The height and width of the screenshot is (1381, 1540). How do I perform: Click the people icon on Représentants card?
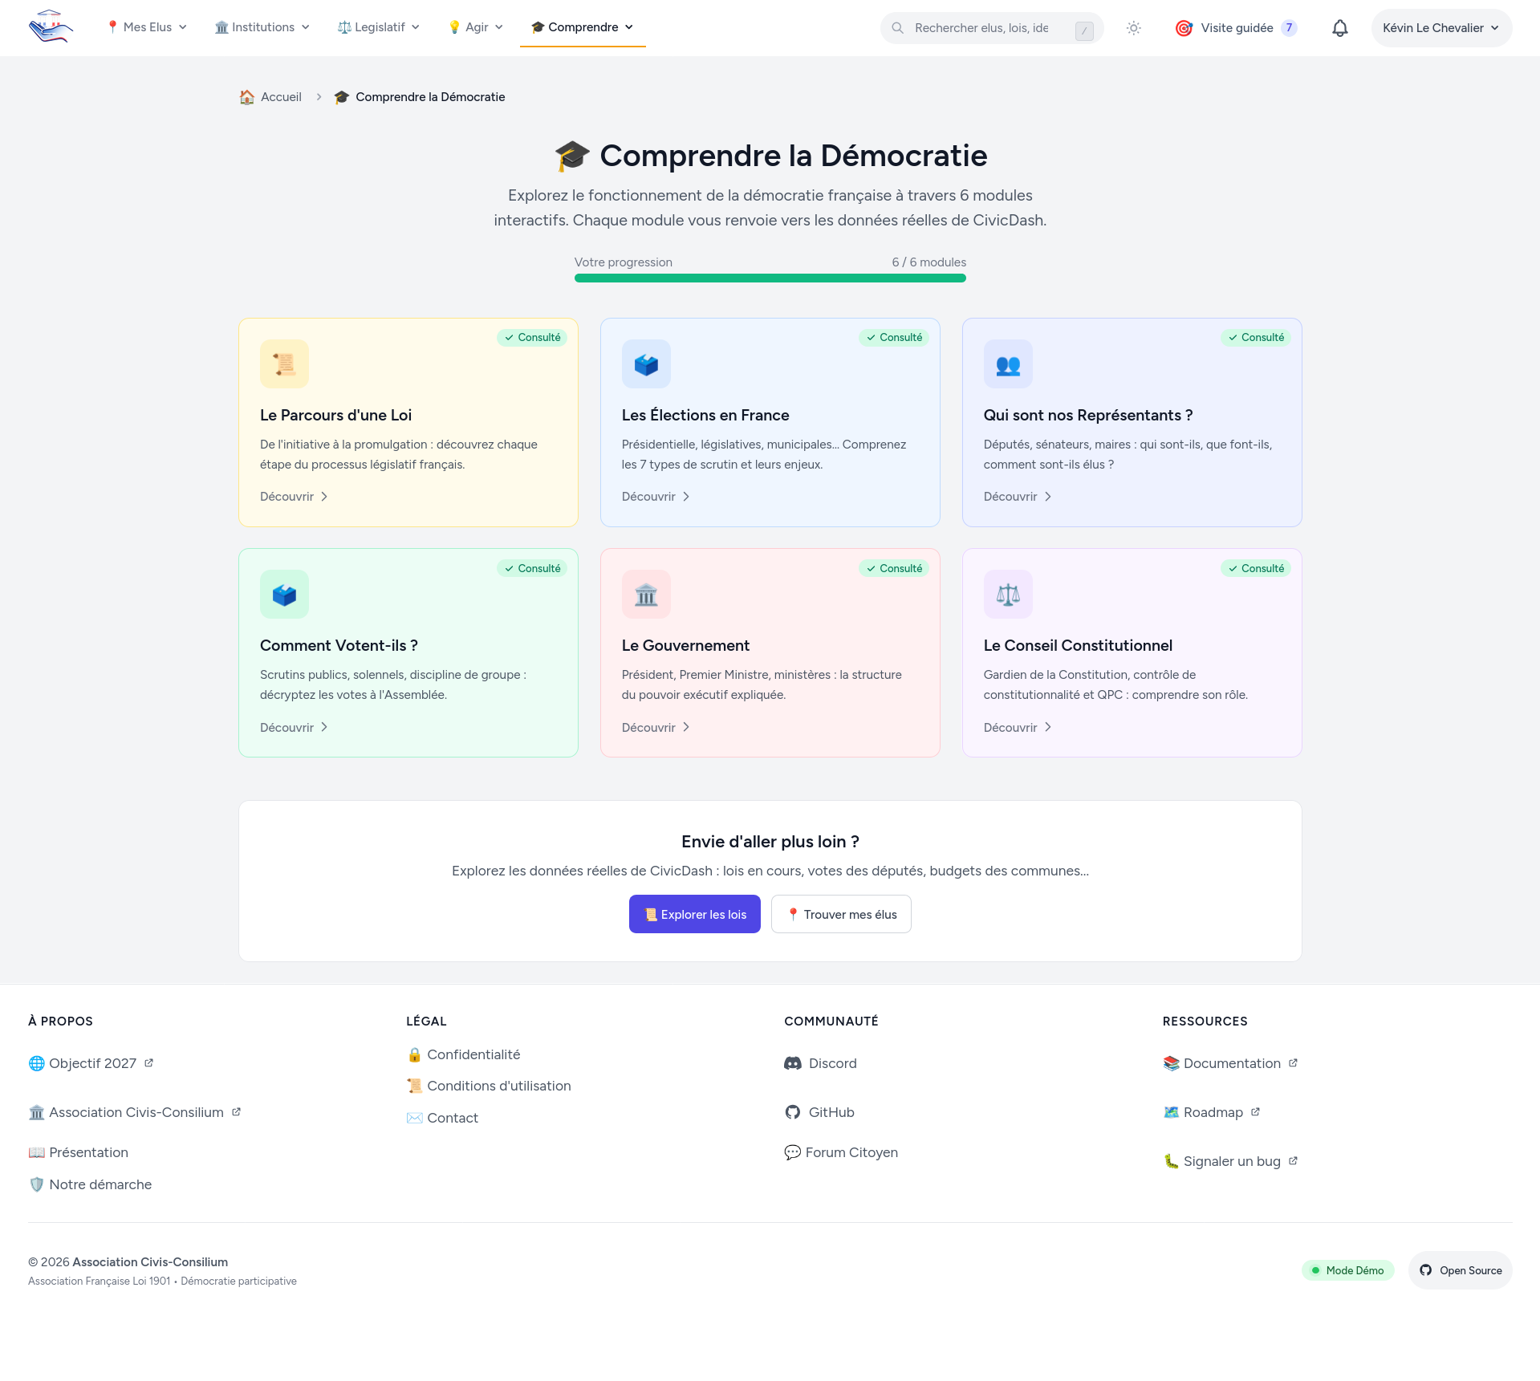pyautogui.click(x=1008, y=364)
